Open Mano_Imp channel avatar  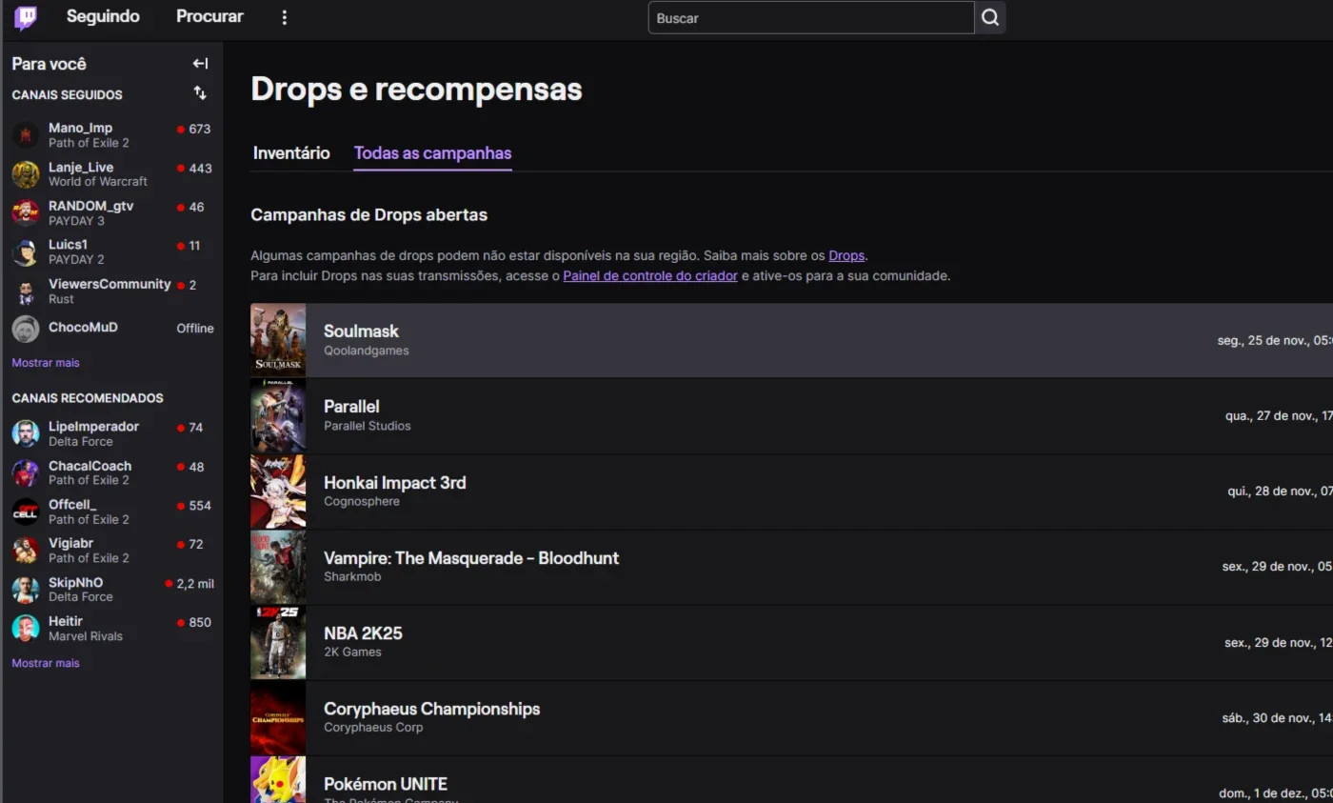[26, 135]
